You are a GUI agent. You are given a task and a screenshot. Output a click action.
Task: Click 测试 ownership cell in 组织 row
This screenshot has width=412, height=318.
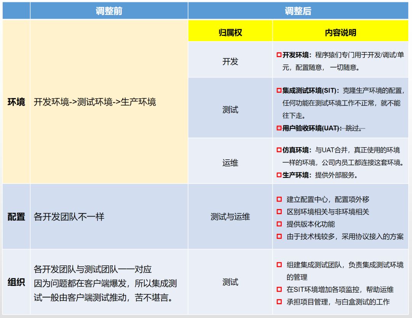(x=230, y=282)
